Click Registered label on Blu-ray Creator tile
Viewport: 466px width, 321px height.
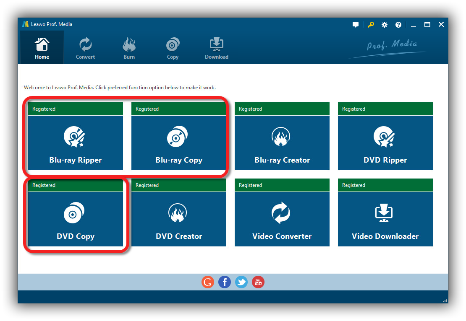(x=250, y=109)
